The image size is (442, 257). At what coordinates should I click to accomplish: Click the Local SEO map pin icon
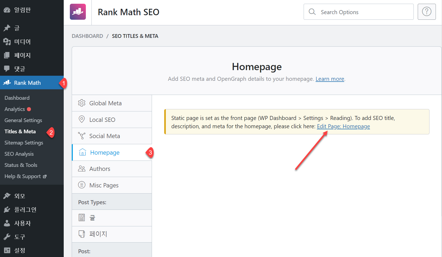click(x=82, y=119)
